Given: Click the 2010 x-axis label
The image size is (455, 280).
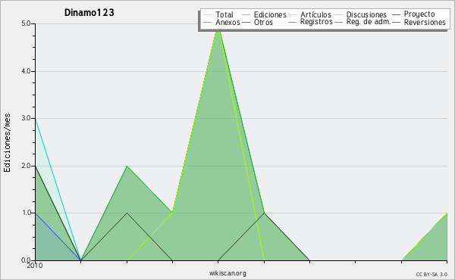Looking at the screenshot, I should tap(35, 266).
